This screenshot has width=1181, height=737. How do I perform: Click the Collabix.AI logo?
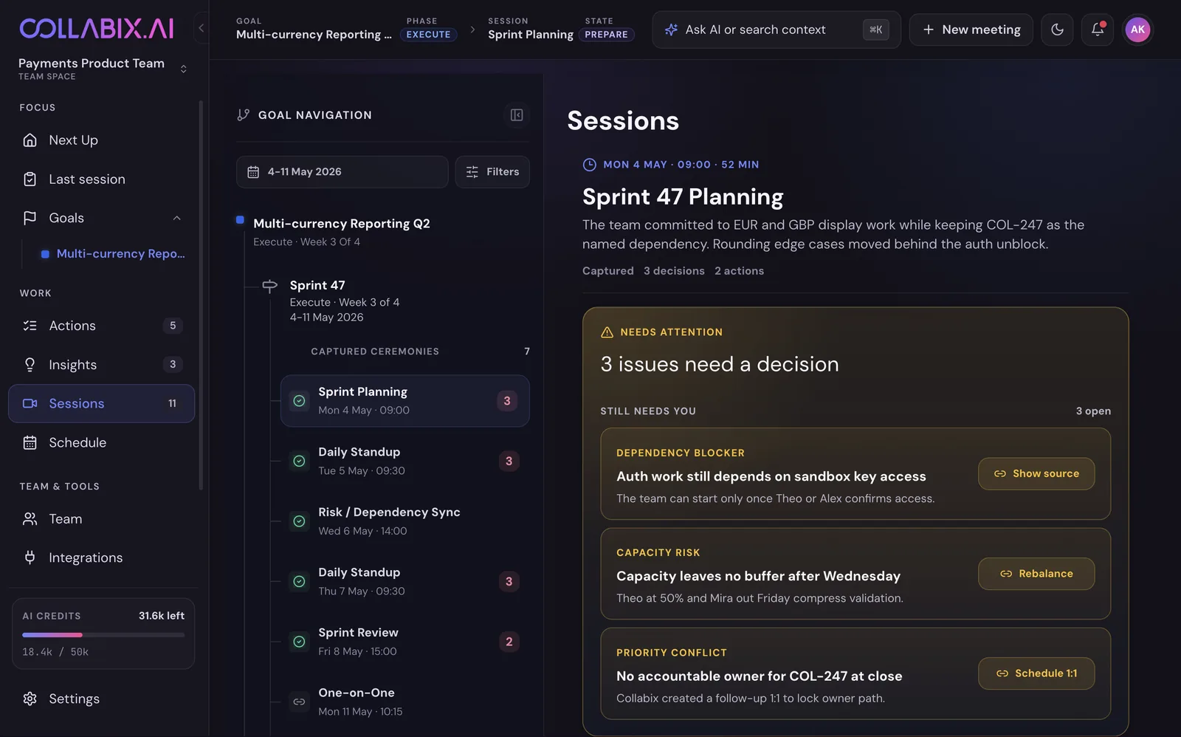point(97,29)
